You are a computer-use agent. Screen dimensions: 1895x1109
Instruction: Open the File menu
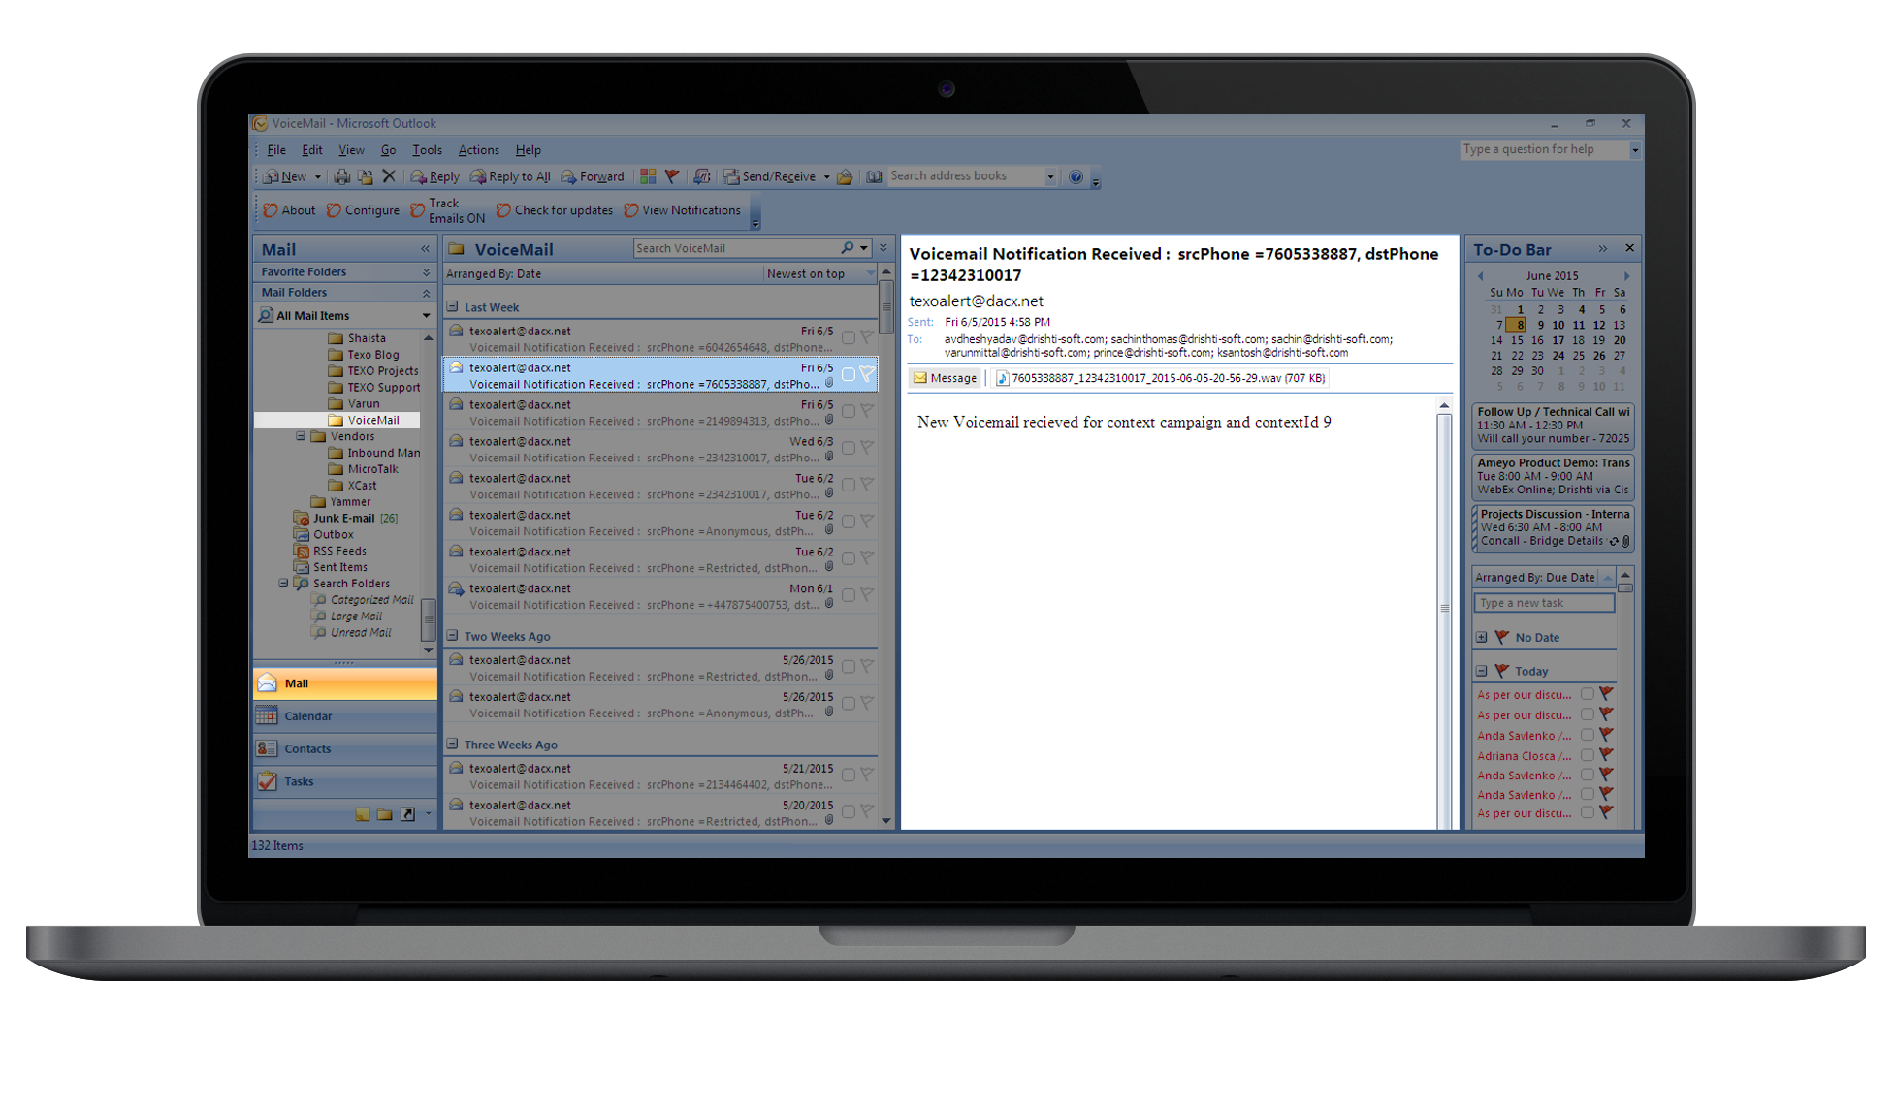pyautogui.click(x=276, y=150)
